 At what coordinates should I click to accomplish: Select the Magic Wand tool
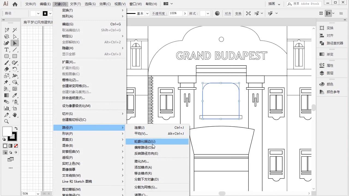[x=15, y=30]
